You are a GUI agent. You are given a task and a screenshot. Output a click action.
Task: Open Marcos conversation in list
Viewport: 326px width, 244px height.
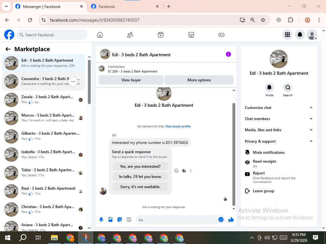click(x=43, y=118)
